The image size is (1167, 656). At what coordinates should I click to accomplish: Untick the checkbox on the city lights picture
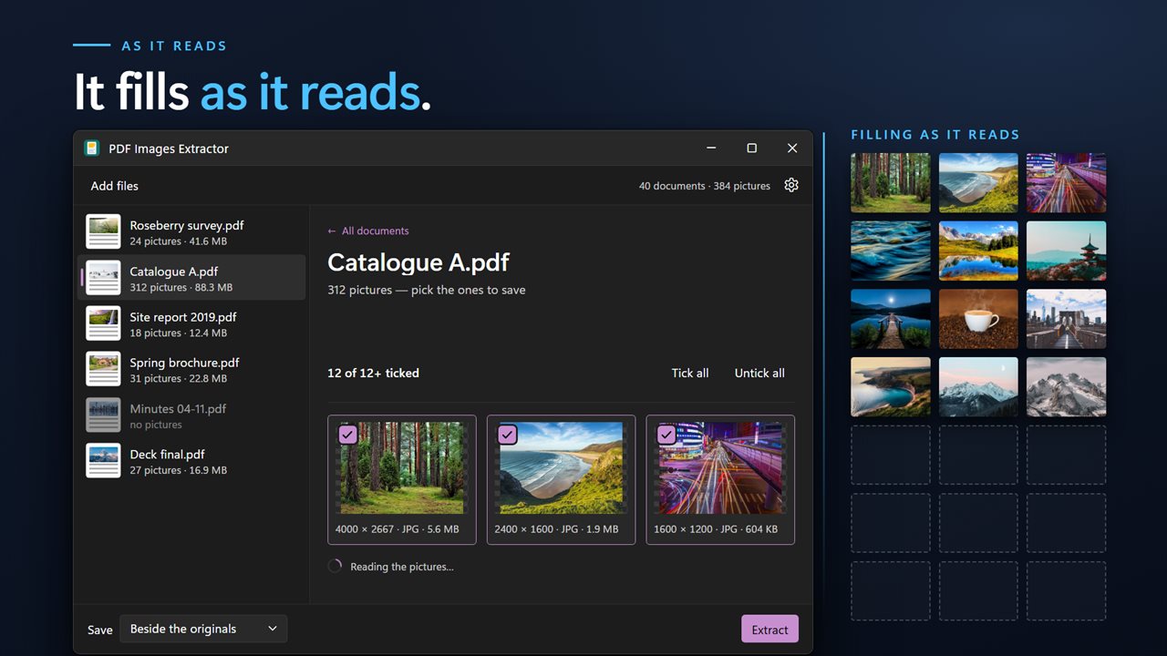pyautogui.click(x=666, y=435)
